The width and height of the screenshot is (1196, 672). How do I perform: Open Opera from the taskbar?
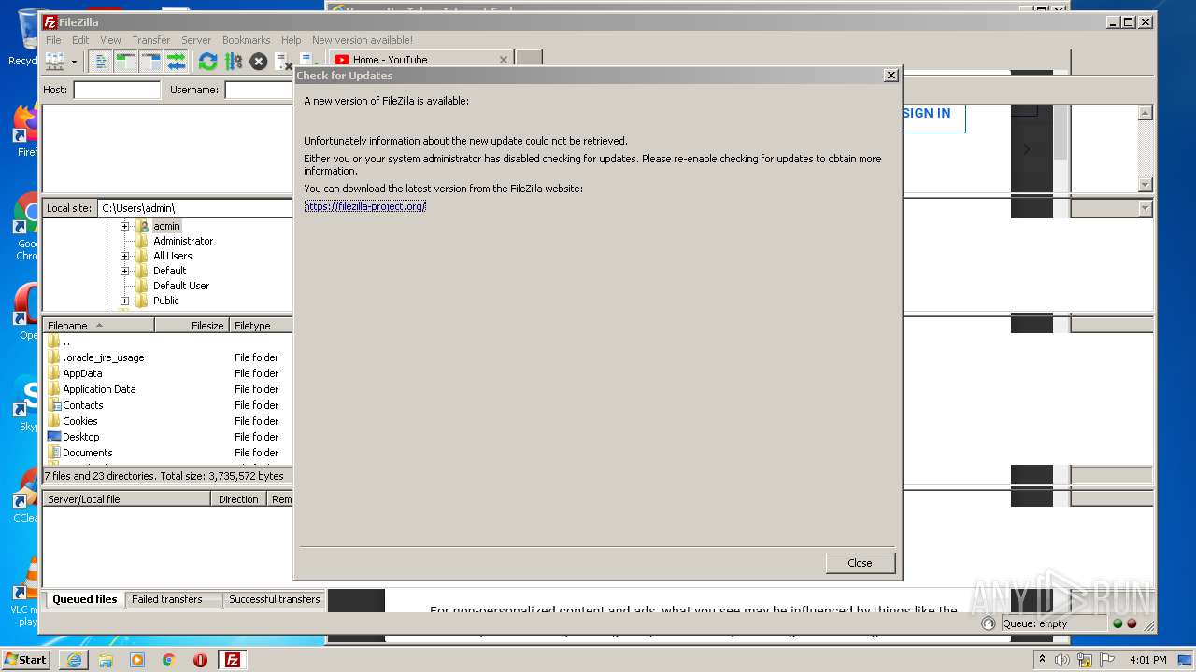[200, 660]
